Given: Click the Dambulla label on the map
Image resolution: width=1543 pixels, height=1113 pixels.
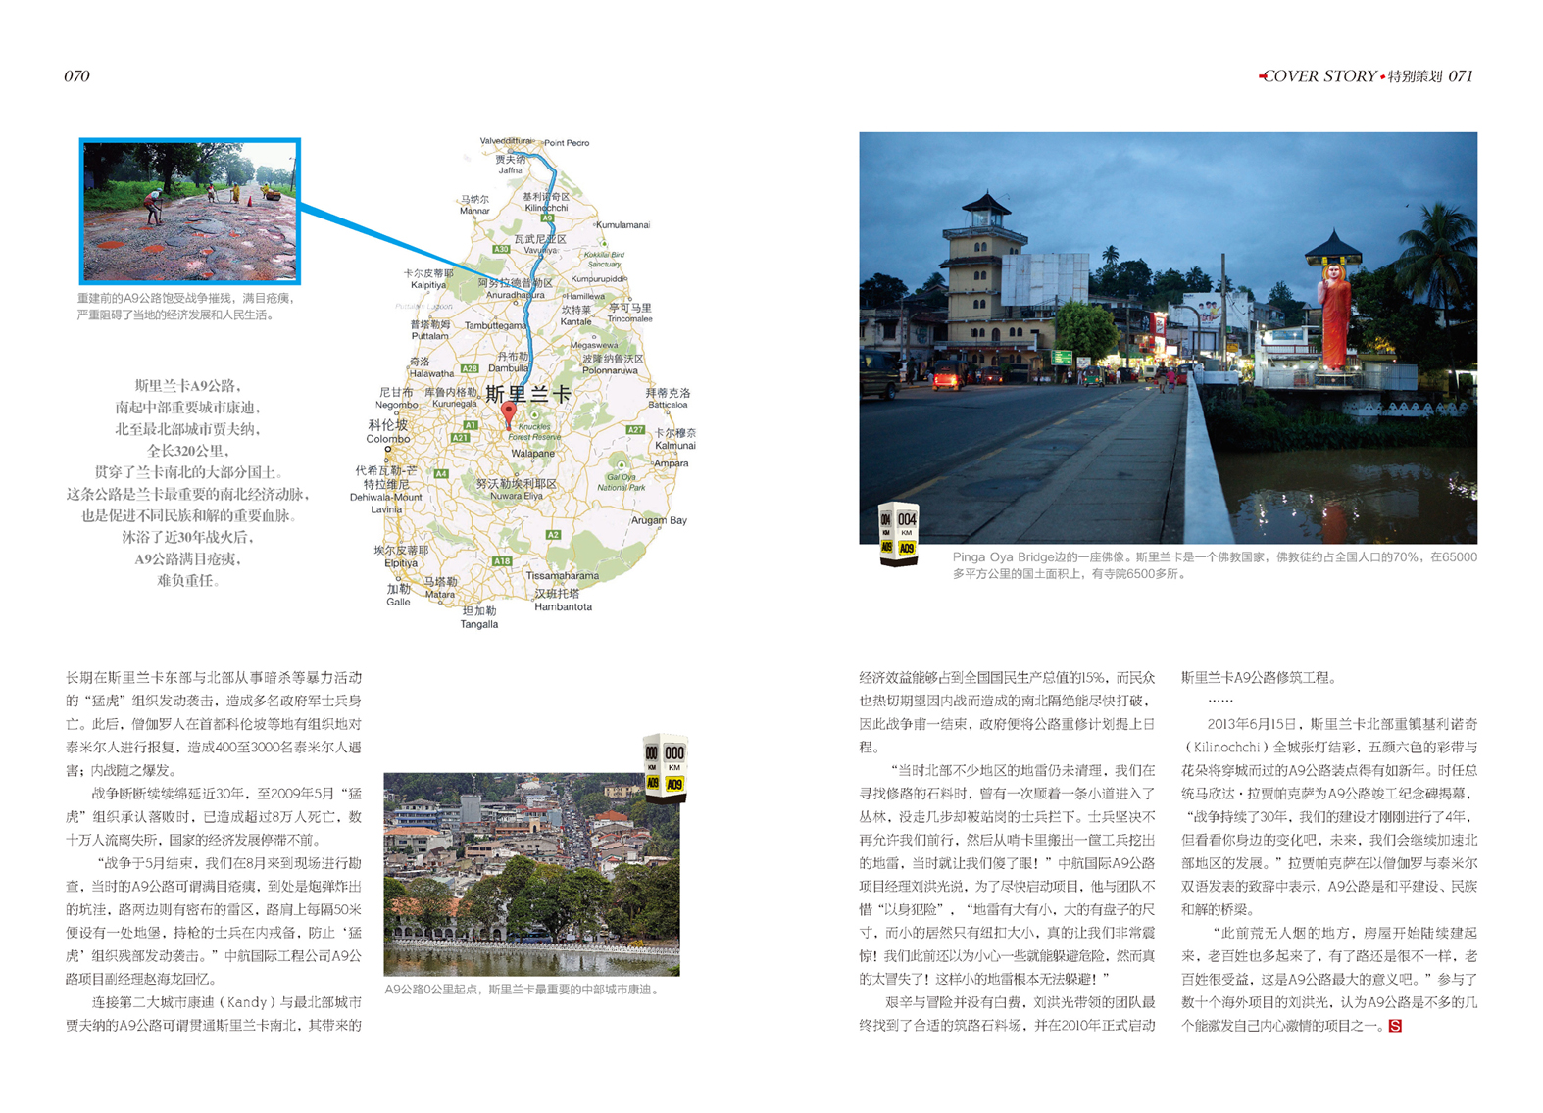Looking at the screenshot, I should click(x=509, y=368).
